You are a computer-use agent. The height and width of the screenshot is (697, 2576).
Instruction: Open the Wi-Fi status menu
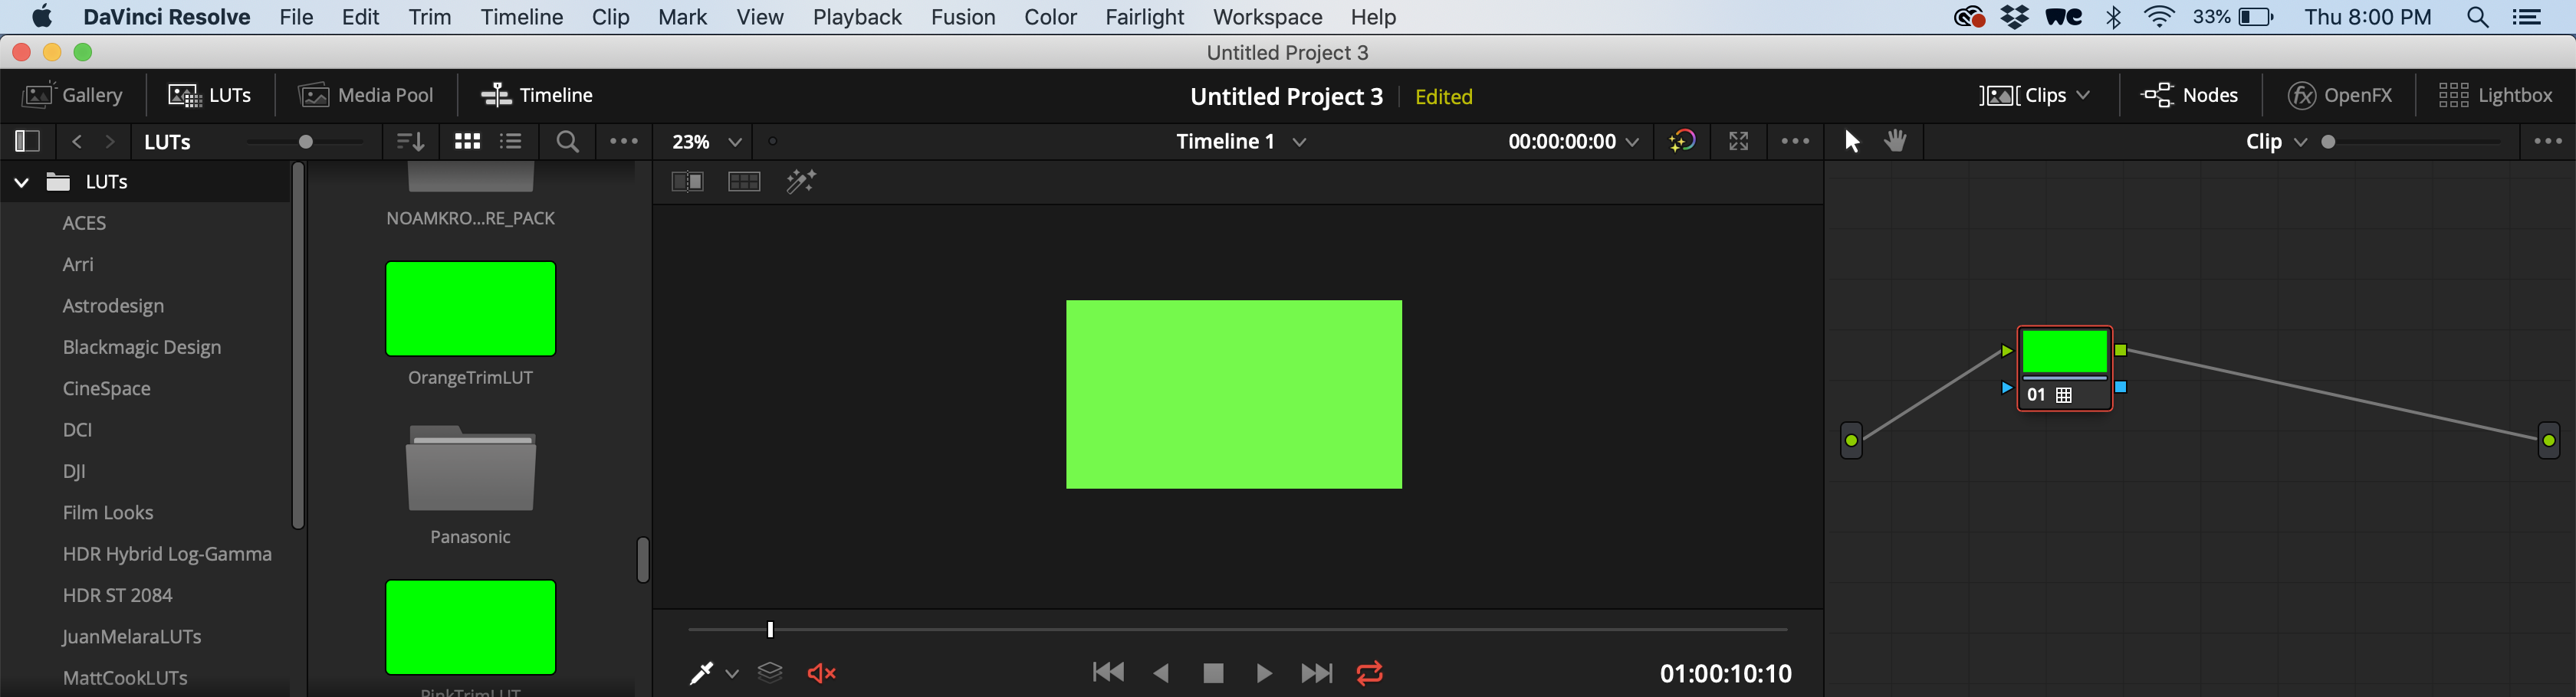pyautogui.click(x=2159, y=17)
